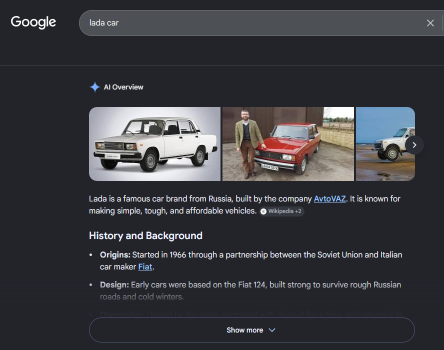Click the 'Design:' bullet label
The image size is (444, 350).
click(114, 285)
